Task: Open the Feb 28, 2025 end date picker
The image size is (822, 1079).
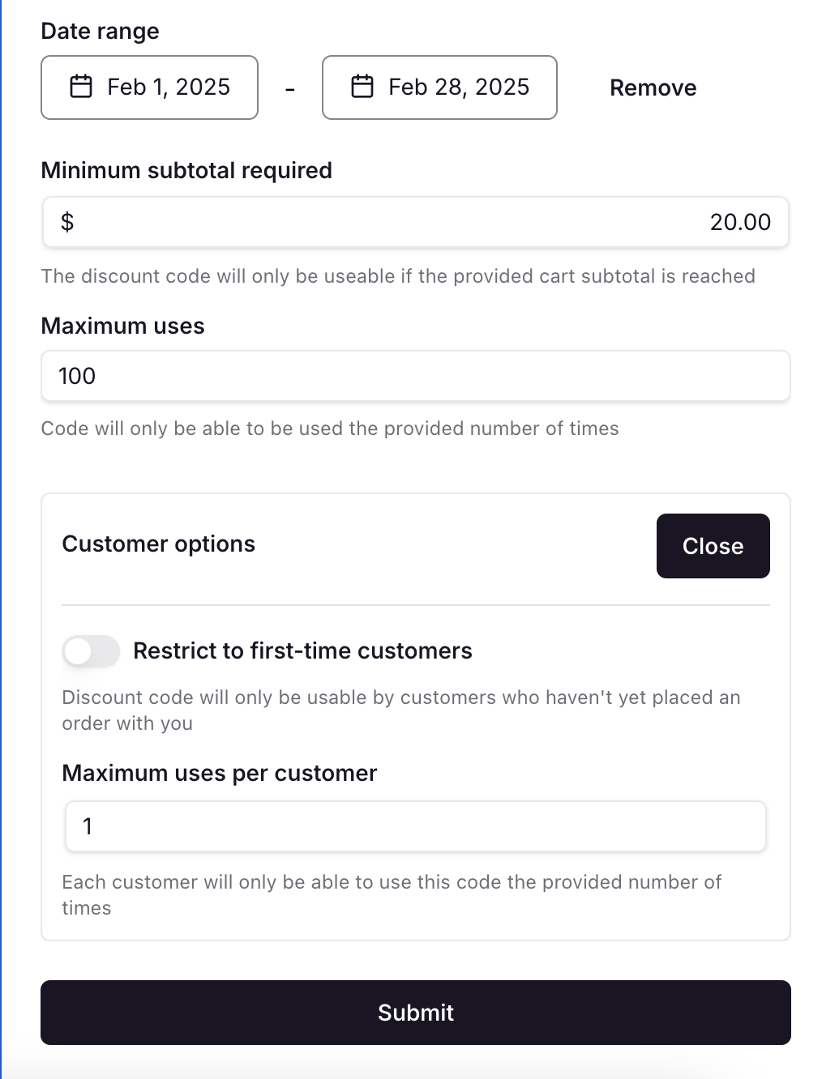Action: [x=439, y=87]
